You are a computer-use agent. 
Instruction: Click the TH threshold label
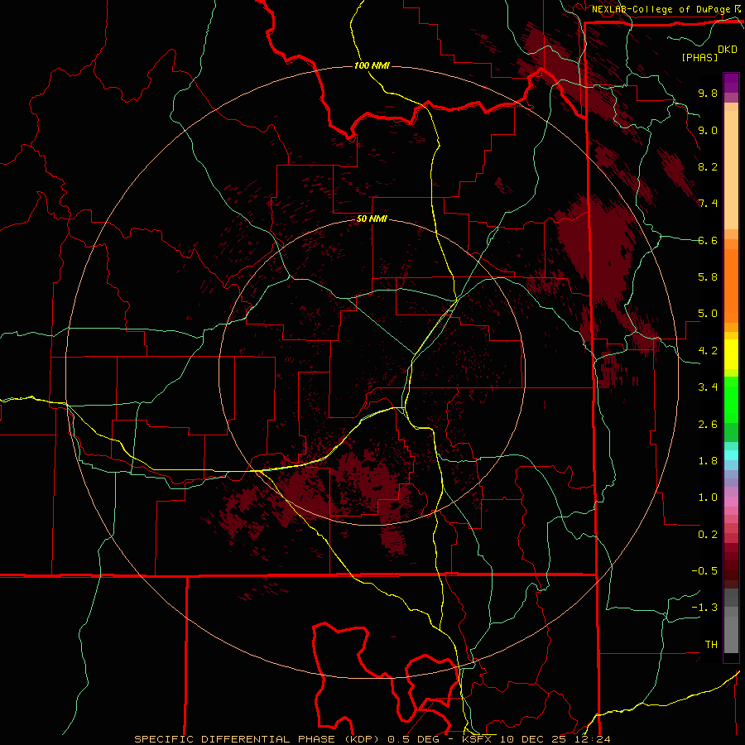(711, 645)
